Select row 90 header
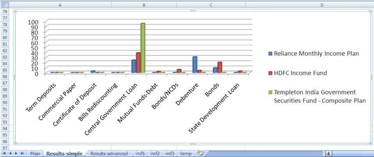 point(5,102)
